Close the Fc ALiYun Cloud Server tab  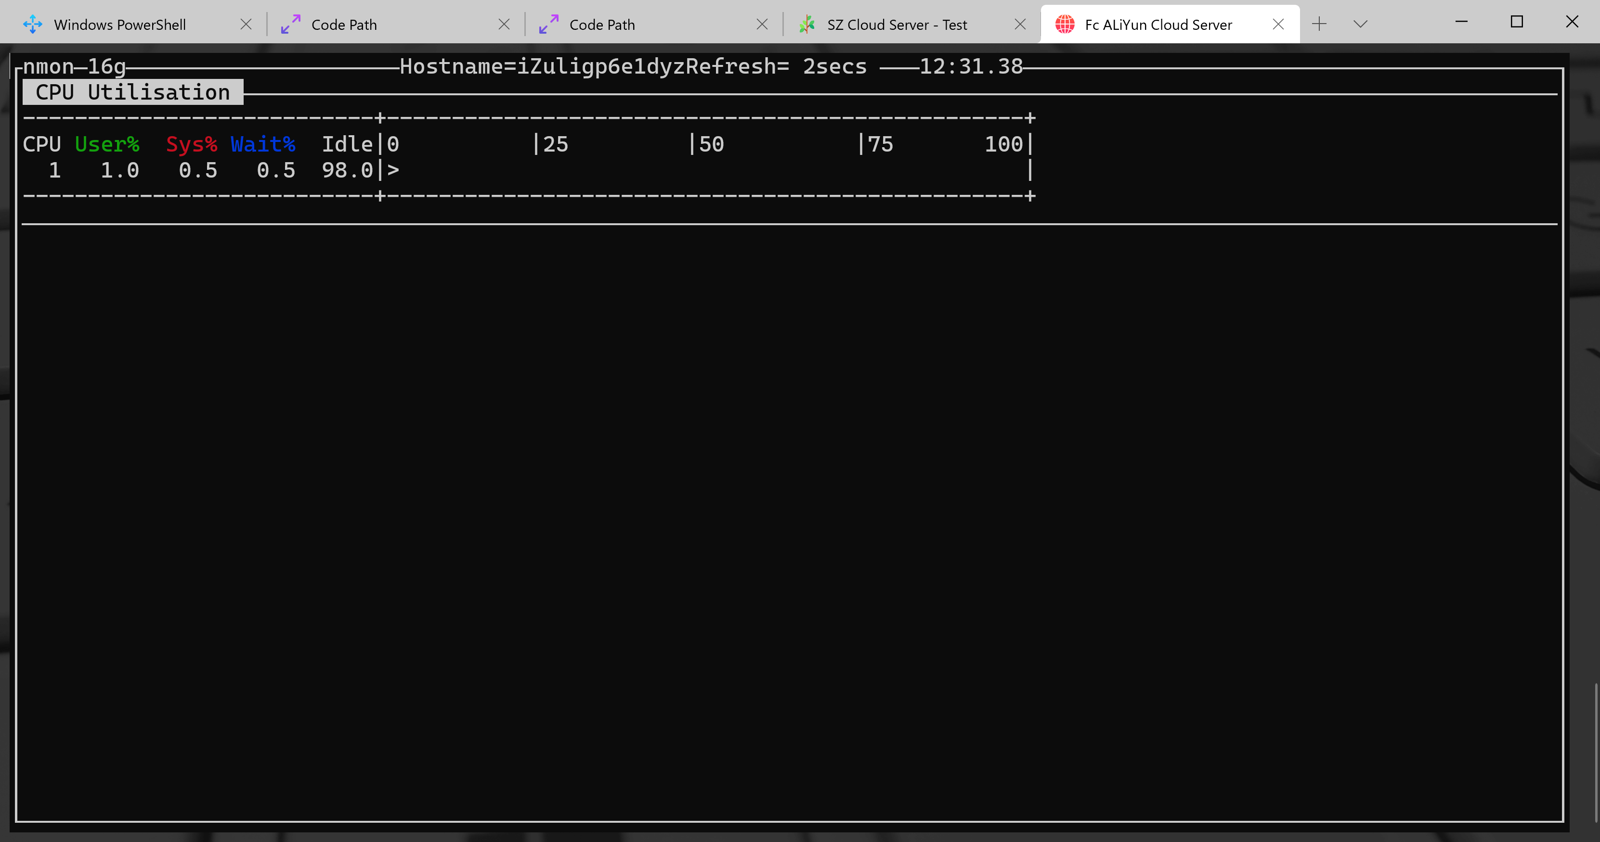click(1278, 24)
